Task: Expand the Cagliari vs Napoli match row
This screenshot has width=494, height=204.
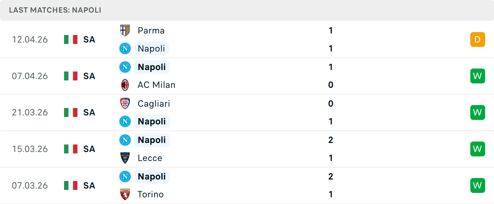Action: coord(247,113)
